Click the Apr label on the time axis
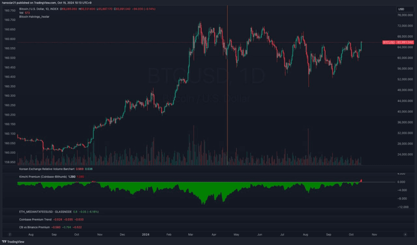The height and width of the screenshot is (245, 417). [214, 234]
